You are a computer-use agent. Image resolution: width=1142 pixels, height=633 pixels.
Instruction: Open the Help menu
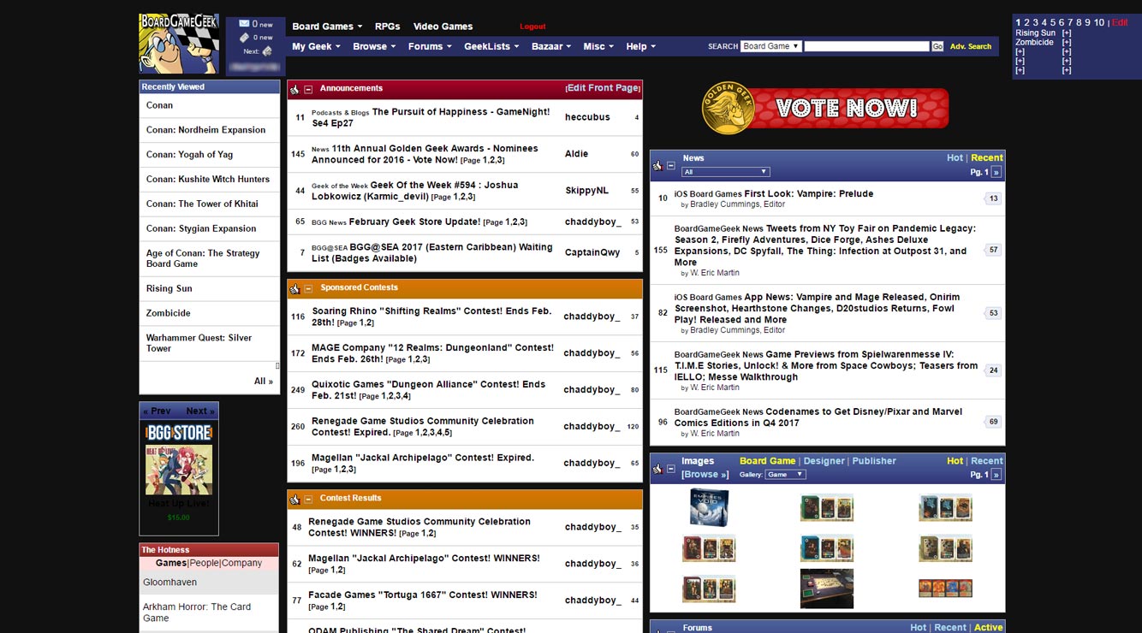pos(640,46)
